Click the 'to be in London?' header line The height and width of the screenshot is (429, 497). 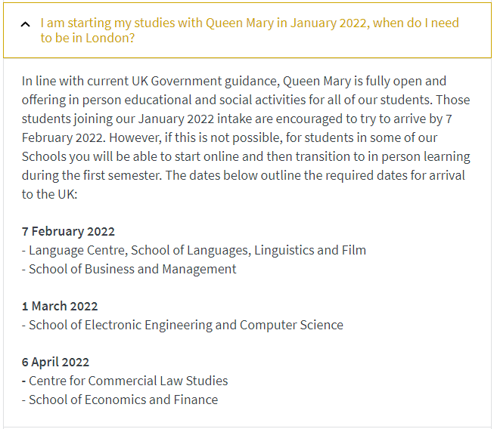(88, 38)
